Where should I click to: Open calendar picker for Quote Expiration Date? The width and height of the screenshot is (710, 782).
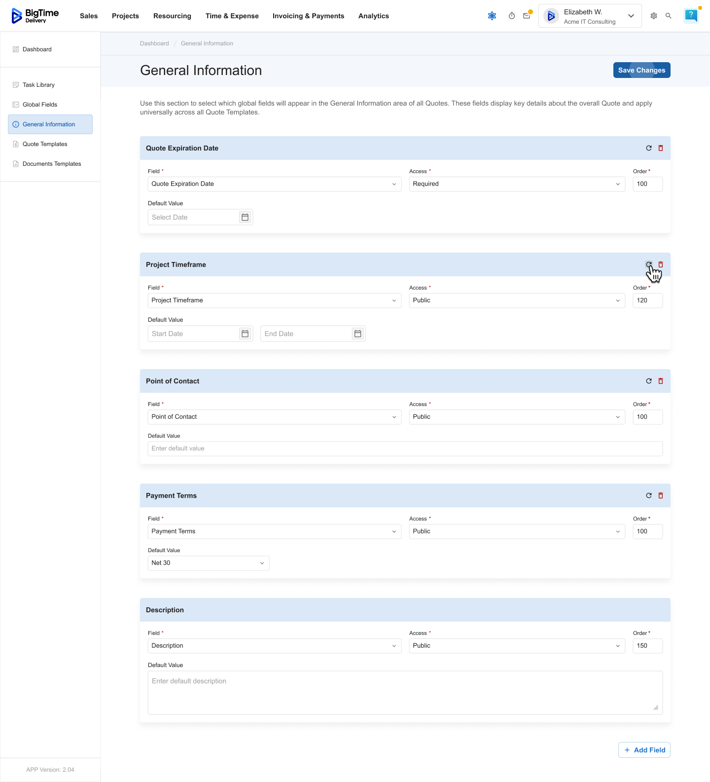245,217
